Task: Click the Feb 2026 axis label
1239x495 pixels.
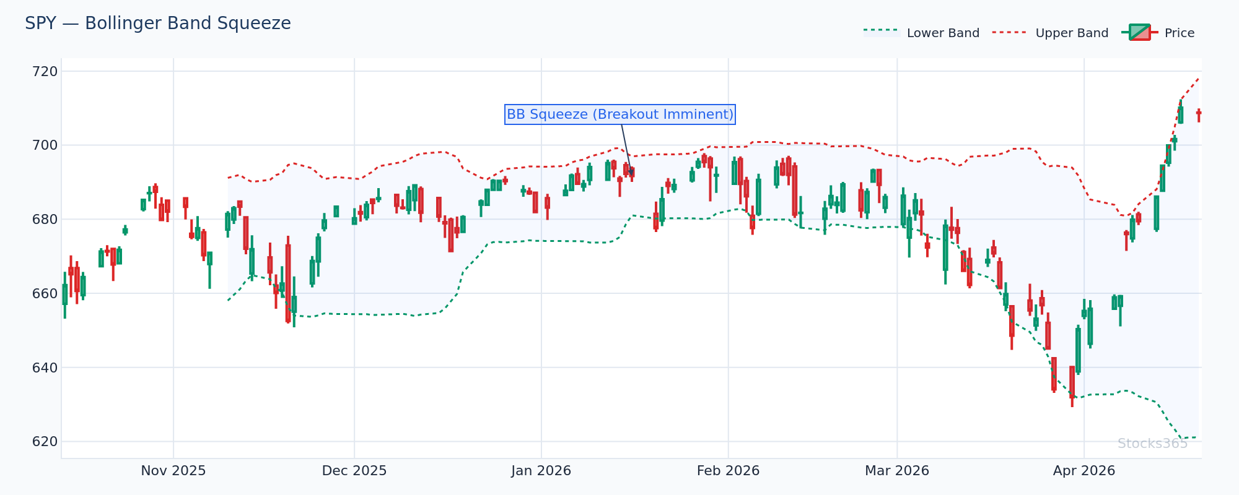Action: coord(729,471)
